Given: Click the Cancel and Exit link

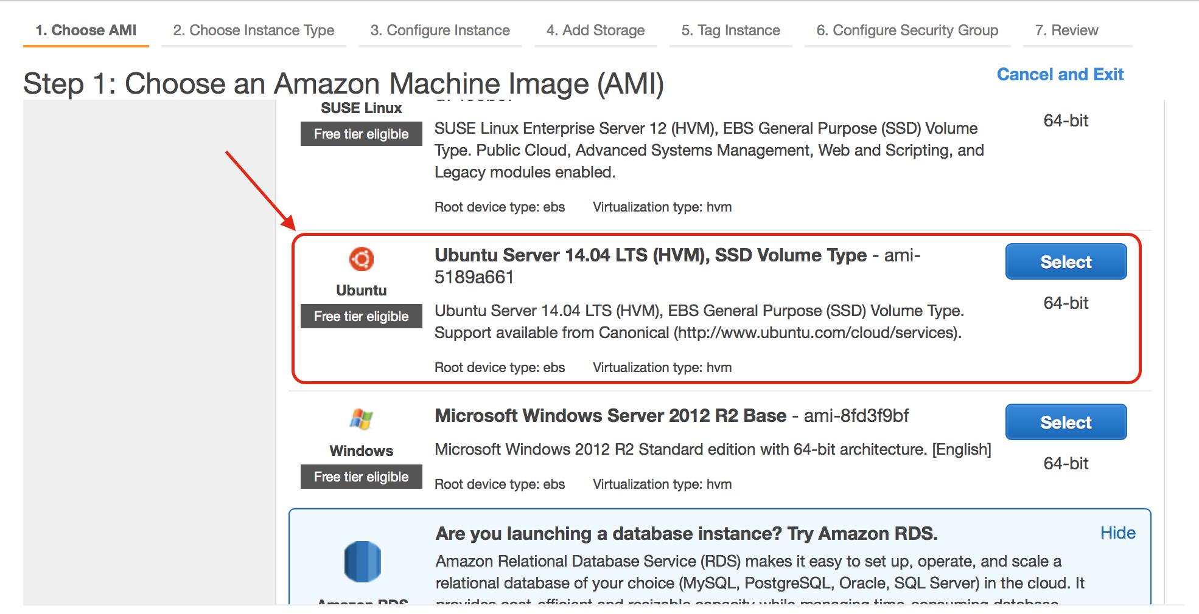Looking at the screenshot, I should click(1060, 74).
